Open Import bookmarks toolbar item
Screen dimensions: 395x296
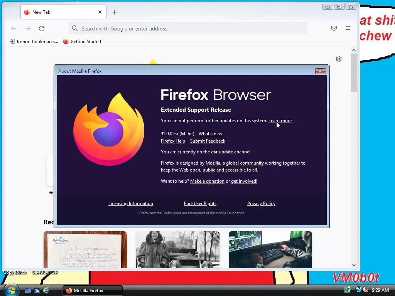pos(34,42)
